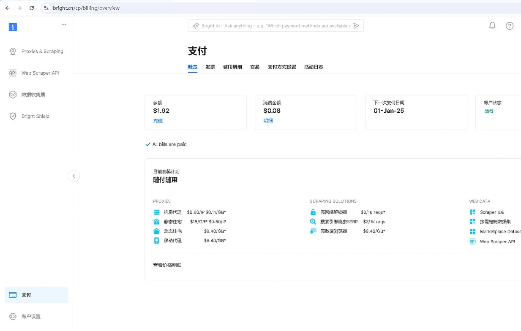Screen dimensions: 521x331
Task: Click 'All bills are paid' text
Action: pos(169,144)
